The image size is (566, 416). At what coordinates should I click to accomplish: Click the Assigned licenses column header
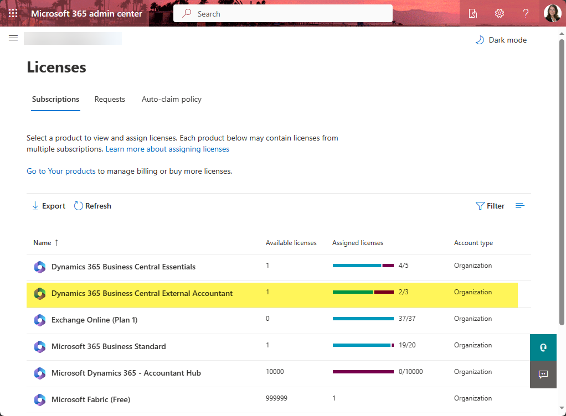pos(358,243)
